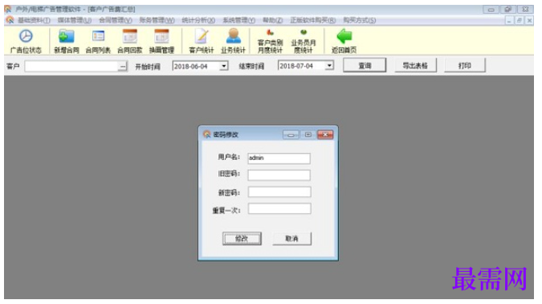Viewport: 542px width, 304px height.
Task: Minimize the inner document window
Action: 509,20
